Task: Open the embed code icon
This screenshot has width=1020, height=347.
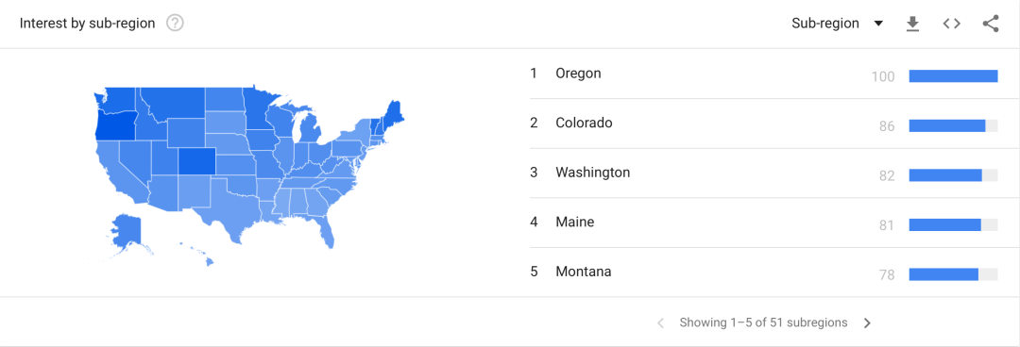Action: [x=951, y=24]
